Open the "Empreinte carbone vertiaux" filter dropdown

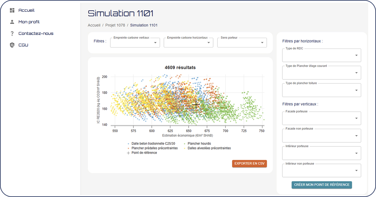[135, 43]
